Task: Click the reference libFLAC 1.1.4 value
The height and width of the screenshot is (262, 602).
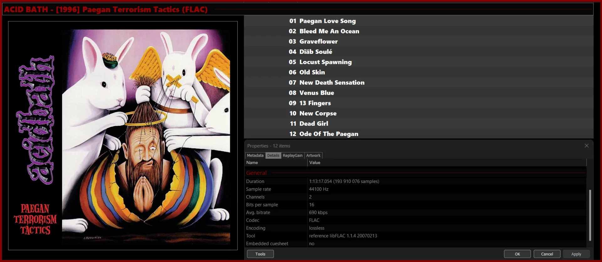Action: coord(343,236)
